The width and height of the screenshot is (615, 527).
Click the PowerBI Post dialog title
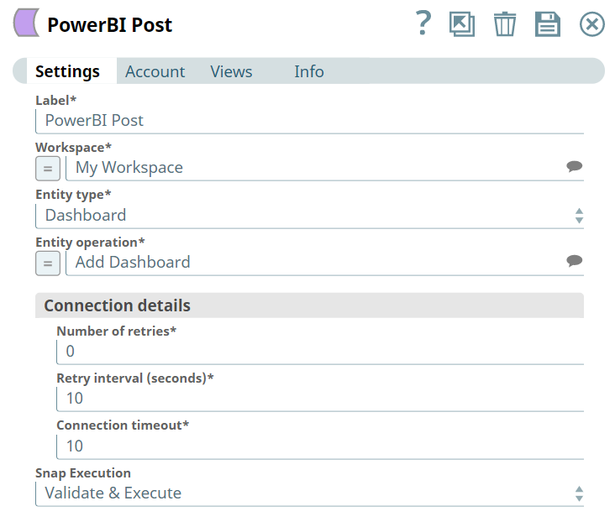109,24
